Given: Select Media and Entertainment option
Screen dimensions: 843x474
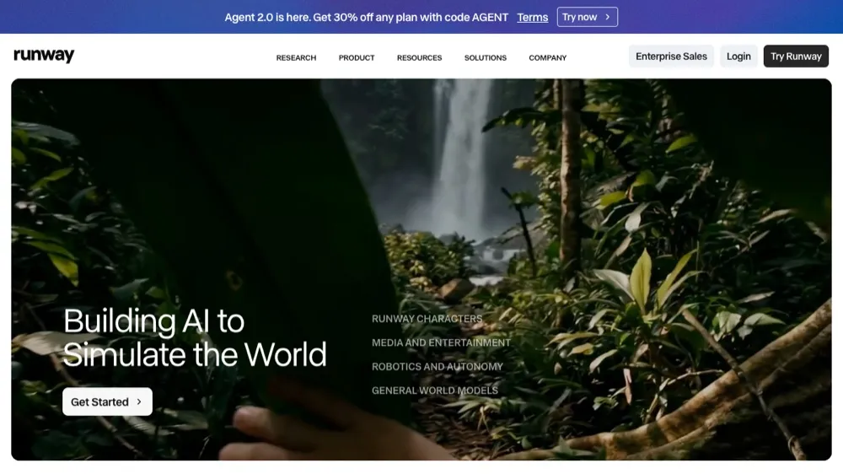Looking at the screenshot, I should pyautogui.click(x=441, y=342).
